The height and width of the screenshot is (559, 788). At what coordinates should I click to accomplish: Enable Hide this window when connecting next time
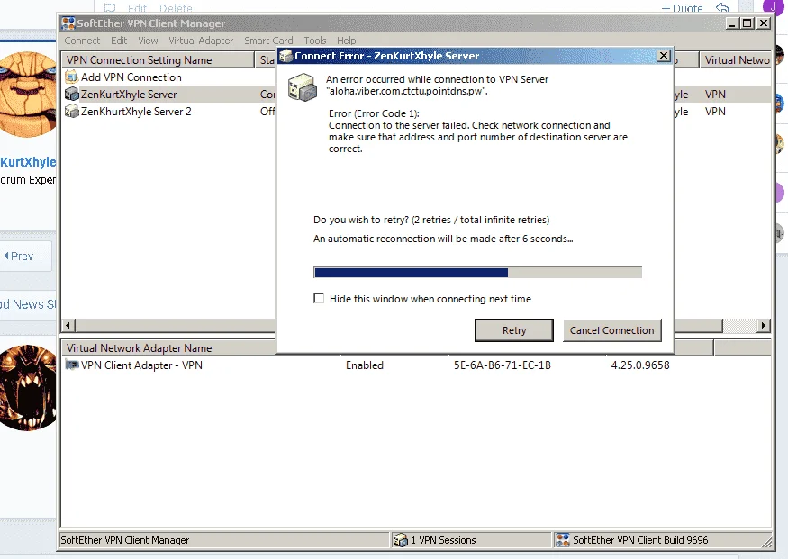coord(319,298)
